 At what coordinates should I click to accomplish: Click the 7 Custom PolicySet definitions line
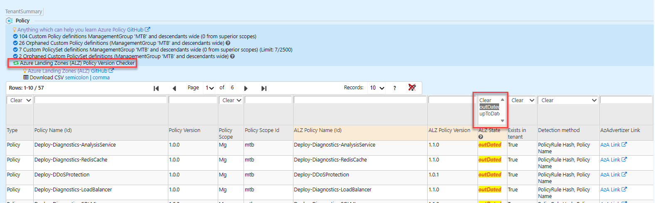153,50
